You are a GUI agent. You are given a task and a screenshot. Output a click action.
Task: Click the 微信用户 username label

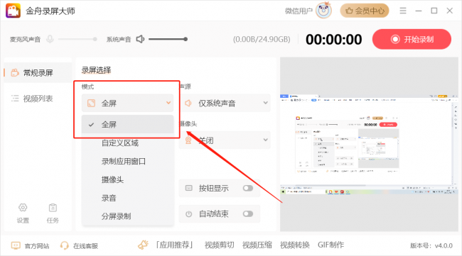point(299,11)
